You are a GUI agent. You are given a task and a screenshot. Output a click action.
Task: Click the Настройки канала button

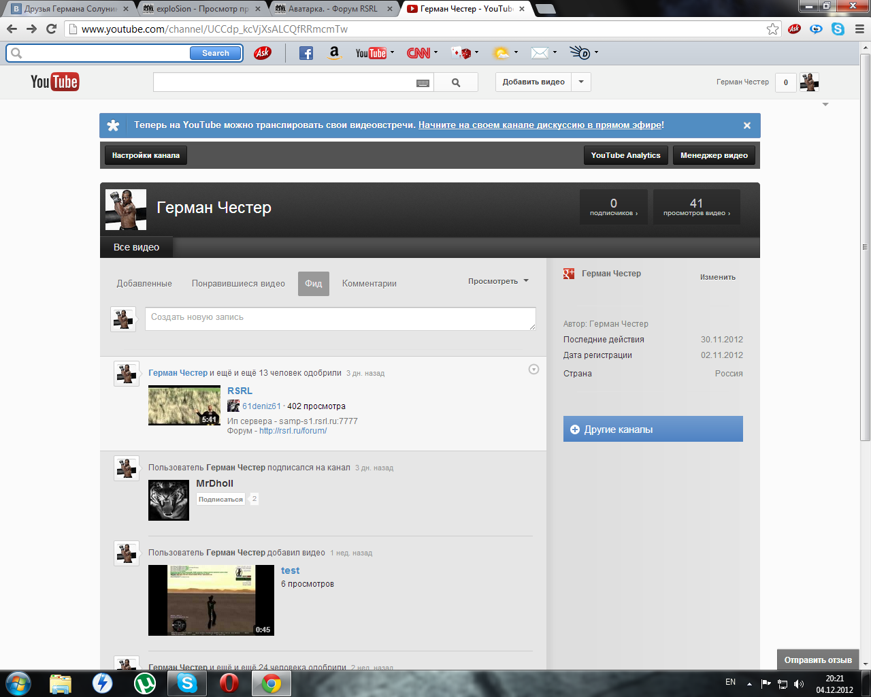tap(146, 155)
